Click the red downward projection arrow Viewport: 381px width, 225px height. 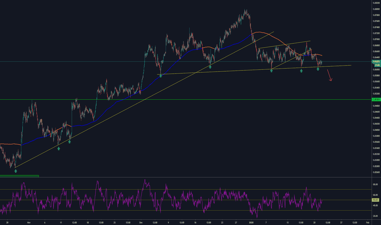[330, 77]
